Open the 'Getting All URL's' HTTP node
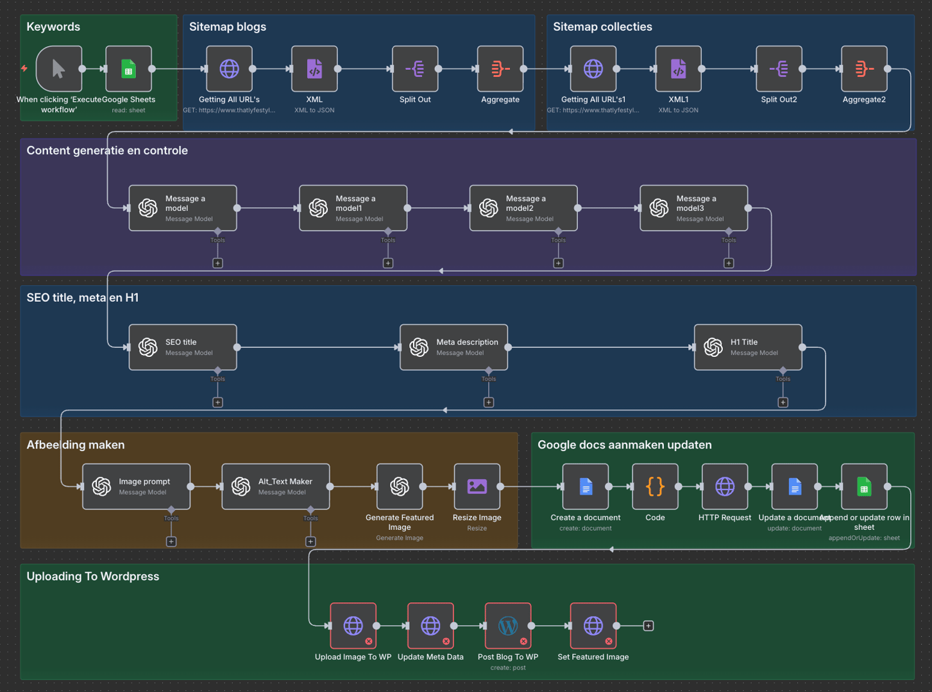This screenshot has width=932, height=692. click(x=229, y=69)
